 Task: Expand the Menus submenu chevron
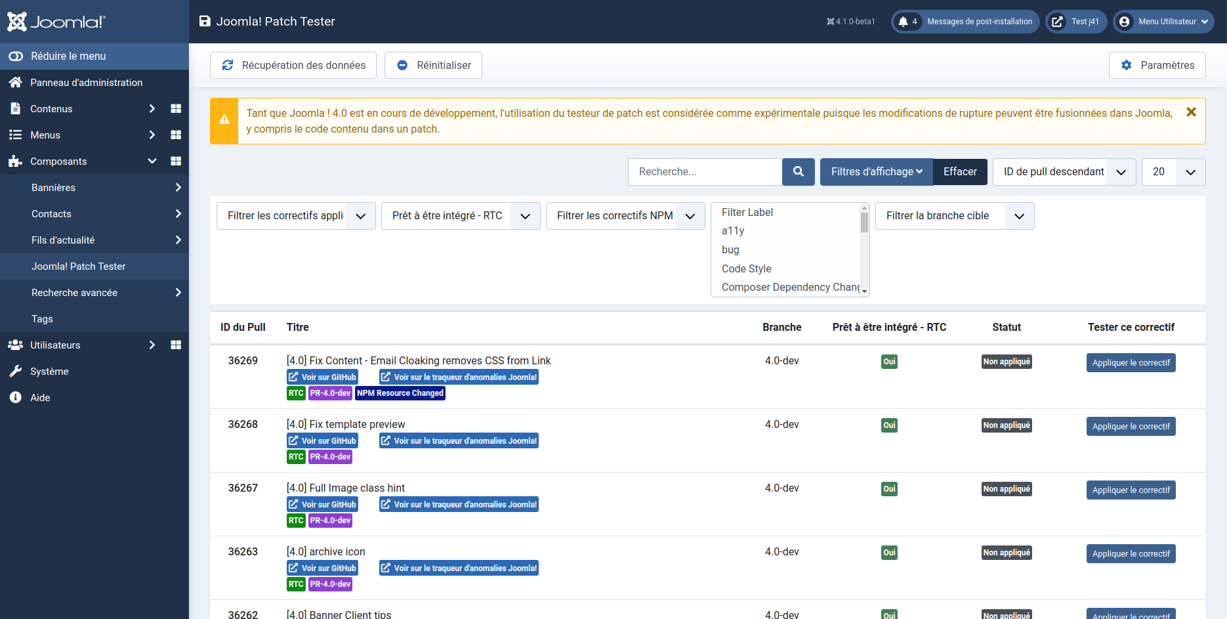point(152,135)
